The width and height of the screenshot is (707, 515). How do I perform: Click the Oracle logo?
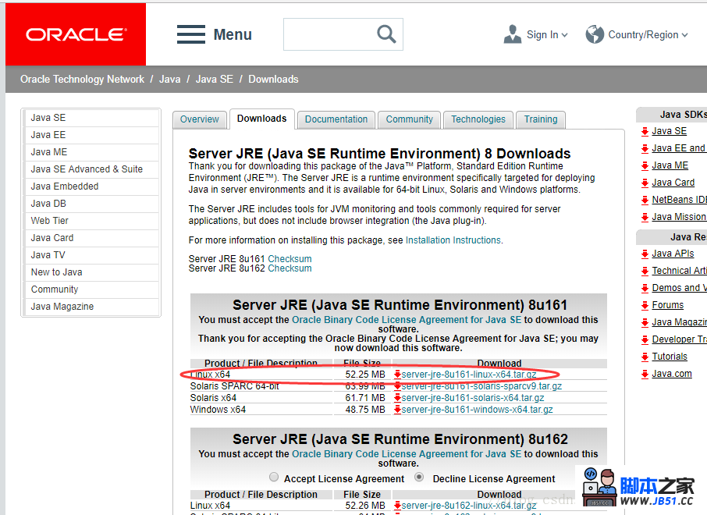tap(76, 34)
